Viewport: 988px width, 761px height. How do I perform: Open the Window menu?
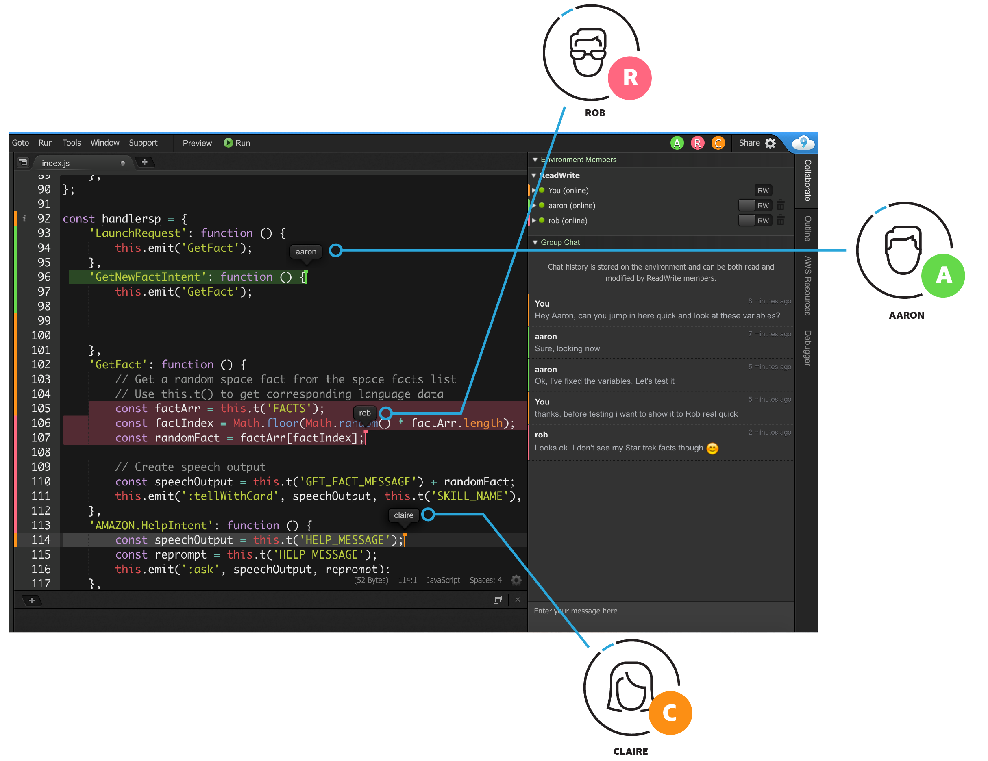[105, 143]
